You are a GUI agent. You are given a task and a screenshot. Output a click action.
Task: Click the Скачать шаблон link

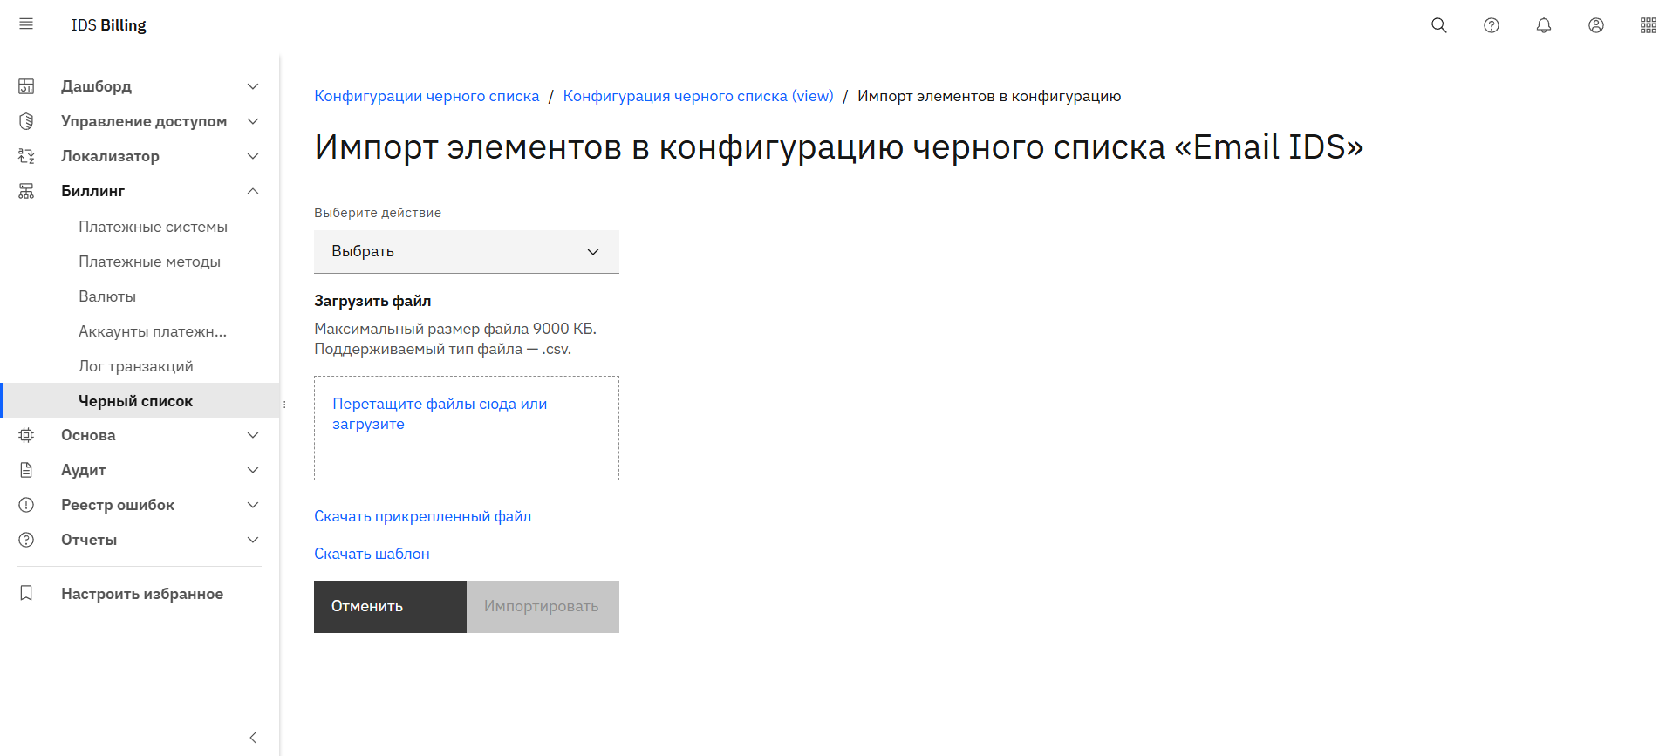(372, 554)
